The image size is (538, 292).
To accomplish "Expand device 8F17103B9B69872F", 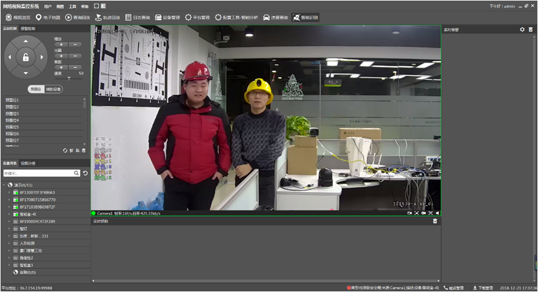I will coord(9,207).
